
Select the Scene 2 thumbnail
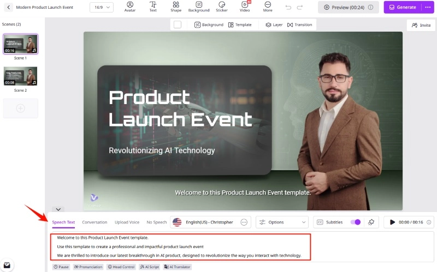point(21,76)
